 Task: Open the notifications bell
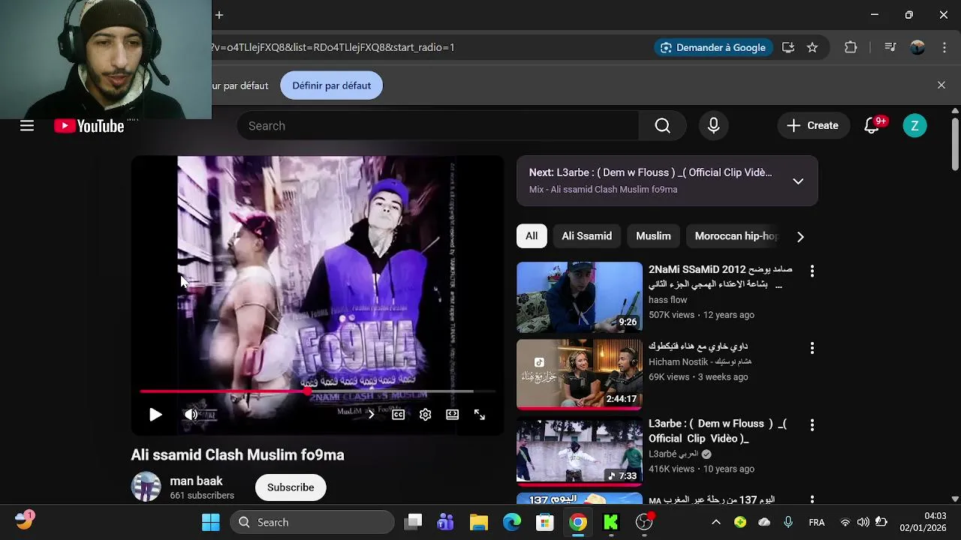pos(872,126)
